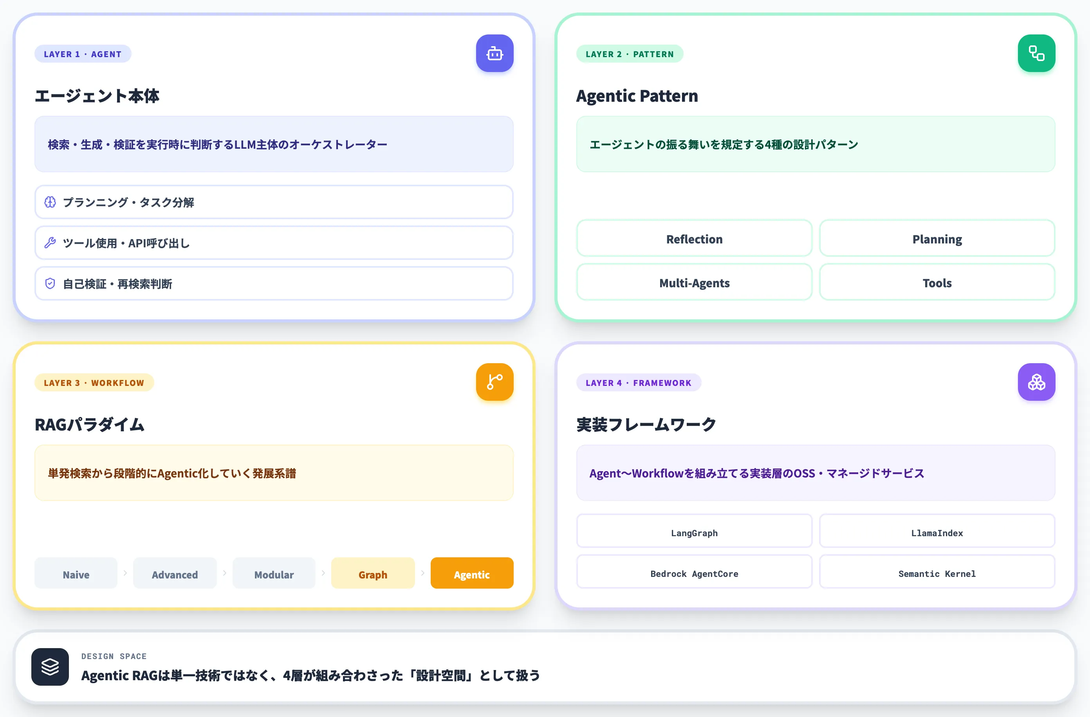This screenshot has height=717, width=1090.
Task: Select the Advanced paradigm step
Action: [175, 573]
